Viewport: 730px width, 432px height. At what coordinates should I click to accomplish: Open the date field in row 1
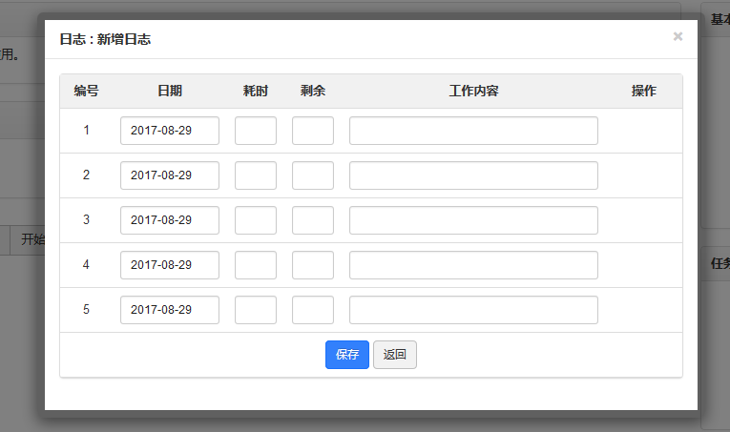pyautogui.click(x=170, y=131)
